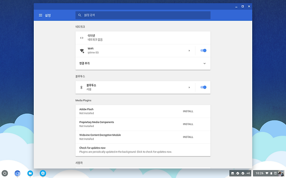The image size is (286, 178).
Task: Select the iptime-5G network name
Action: (93, 53)
